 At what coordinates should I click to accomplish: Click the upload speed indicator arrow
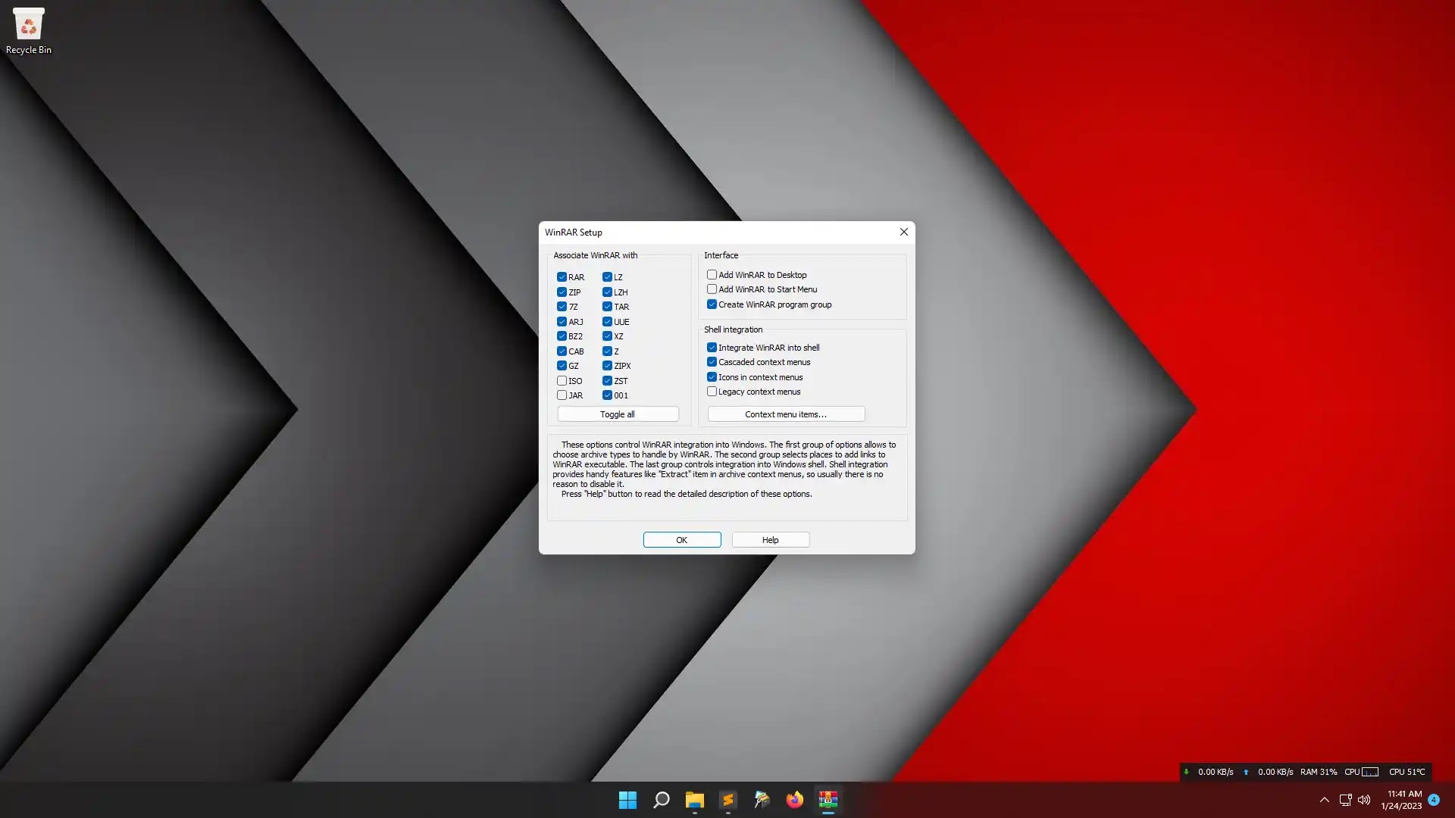click(x=1246, y=772)
